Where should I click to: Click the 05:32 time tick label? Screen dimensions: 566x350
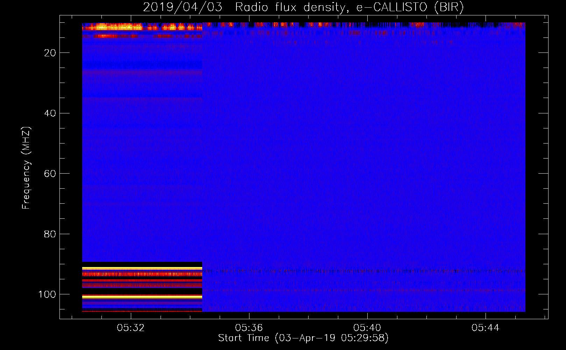pos(131,328)
